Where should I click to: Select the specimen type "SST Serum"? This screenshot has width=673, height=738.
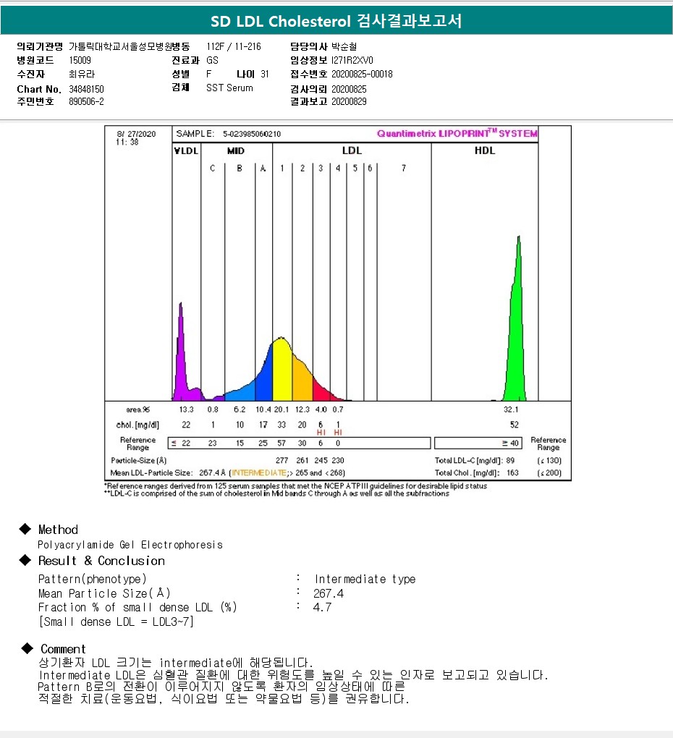click(x=229, y=88)
